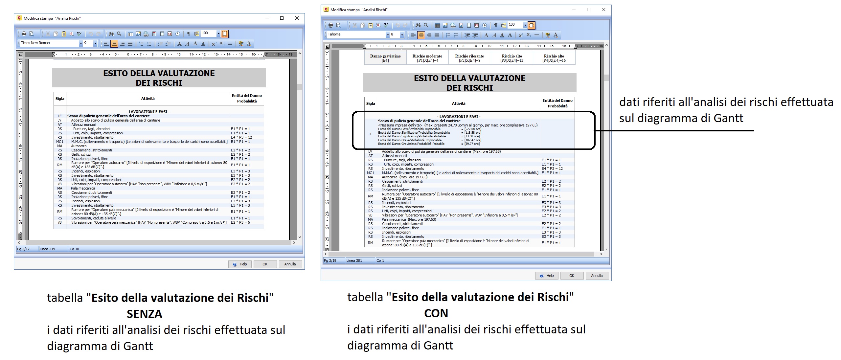Click the binoculars find icon in the right window

[x=418, y=25]
